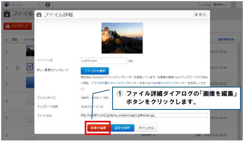Image resolution: width=244 pixels, height=142 pixels.
Task: Click the red アップロード button in background
Action: tap(18, 26)
